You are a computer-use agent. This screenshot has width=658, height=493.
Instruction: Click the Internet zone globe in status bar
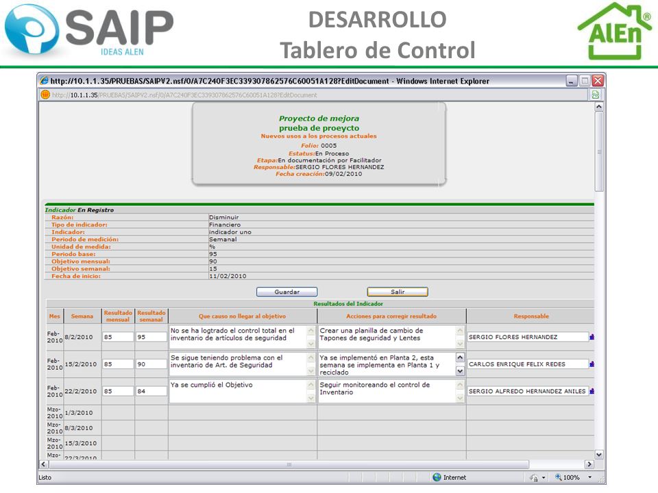point(437,477)
